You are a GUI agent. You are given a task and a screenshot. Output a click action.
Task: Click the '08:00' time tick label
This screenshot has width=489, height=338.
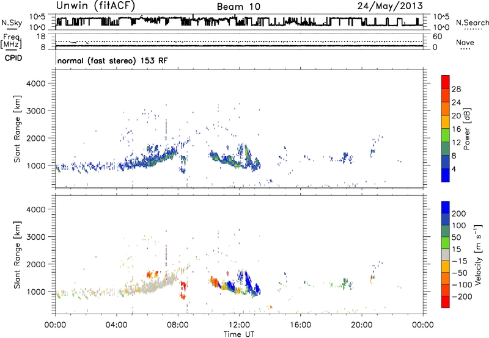(178, 325)
